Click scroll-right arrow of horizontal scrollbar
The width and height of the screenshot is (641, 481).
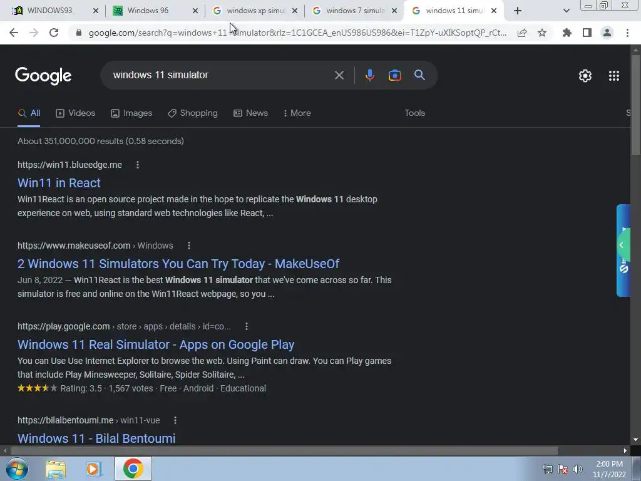coord(625,451)
